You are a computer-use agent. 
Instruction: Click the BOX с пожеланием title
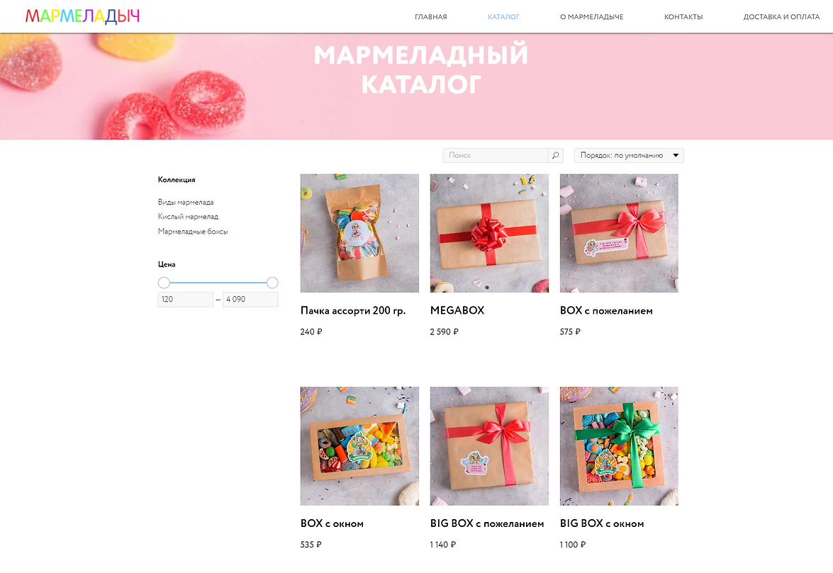pos(606,311)
